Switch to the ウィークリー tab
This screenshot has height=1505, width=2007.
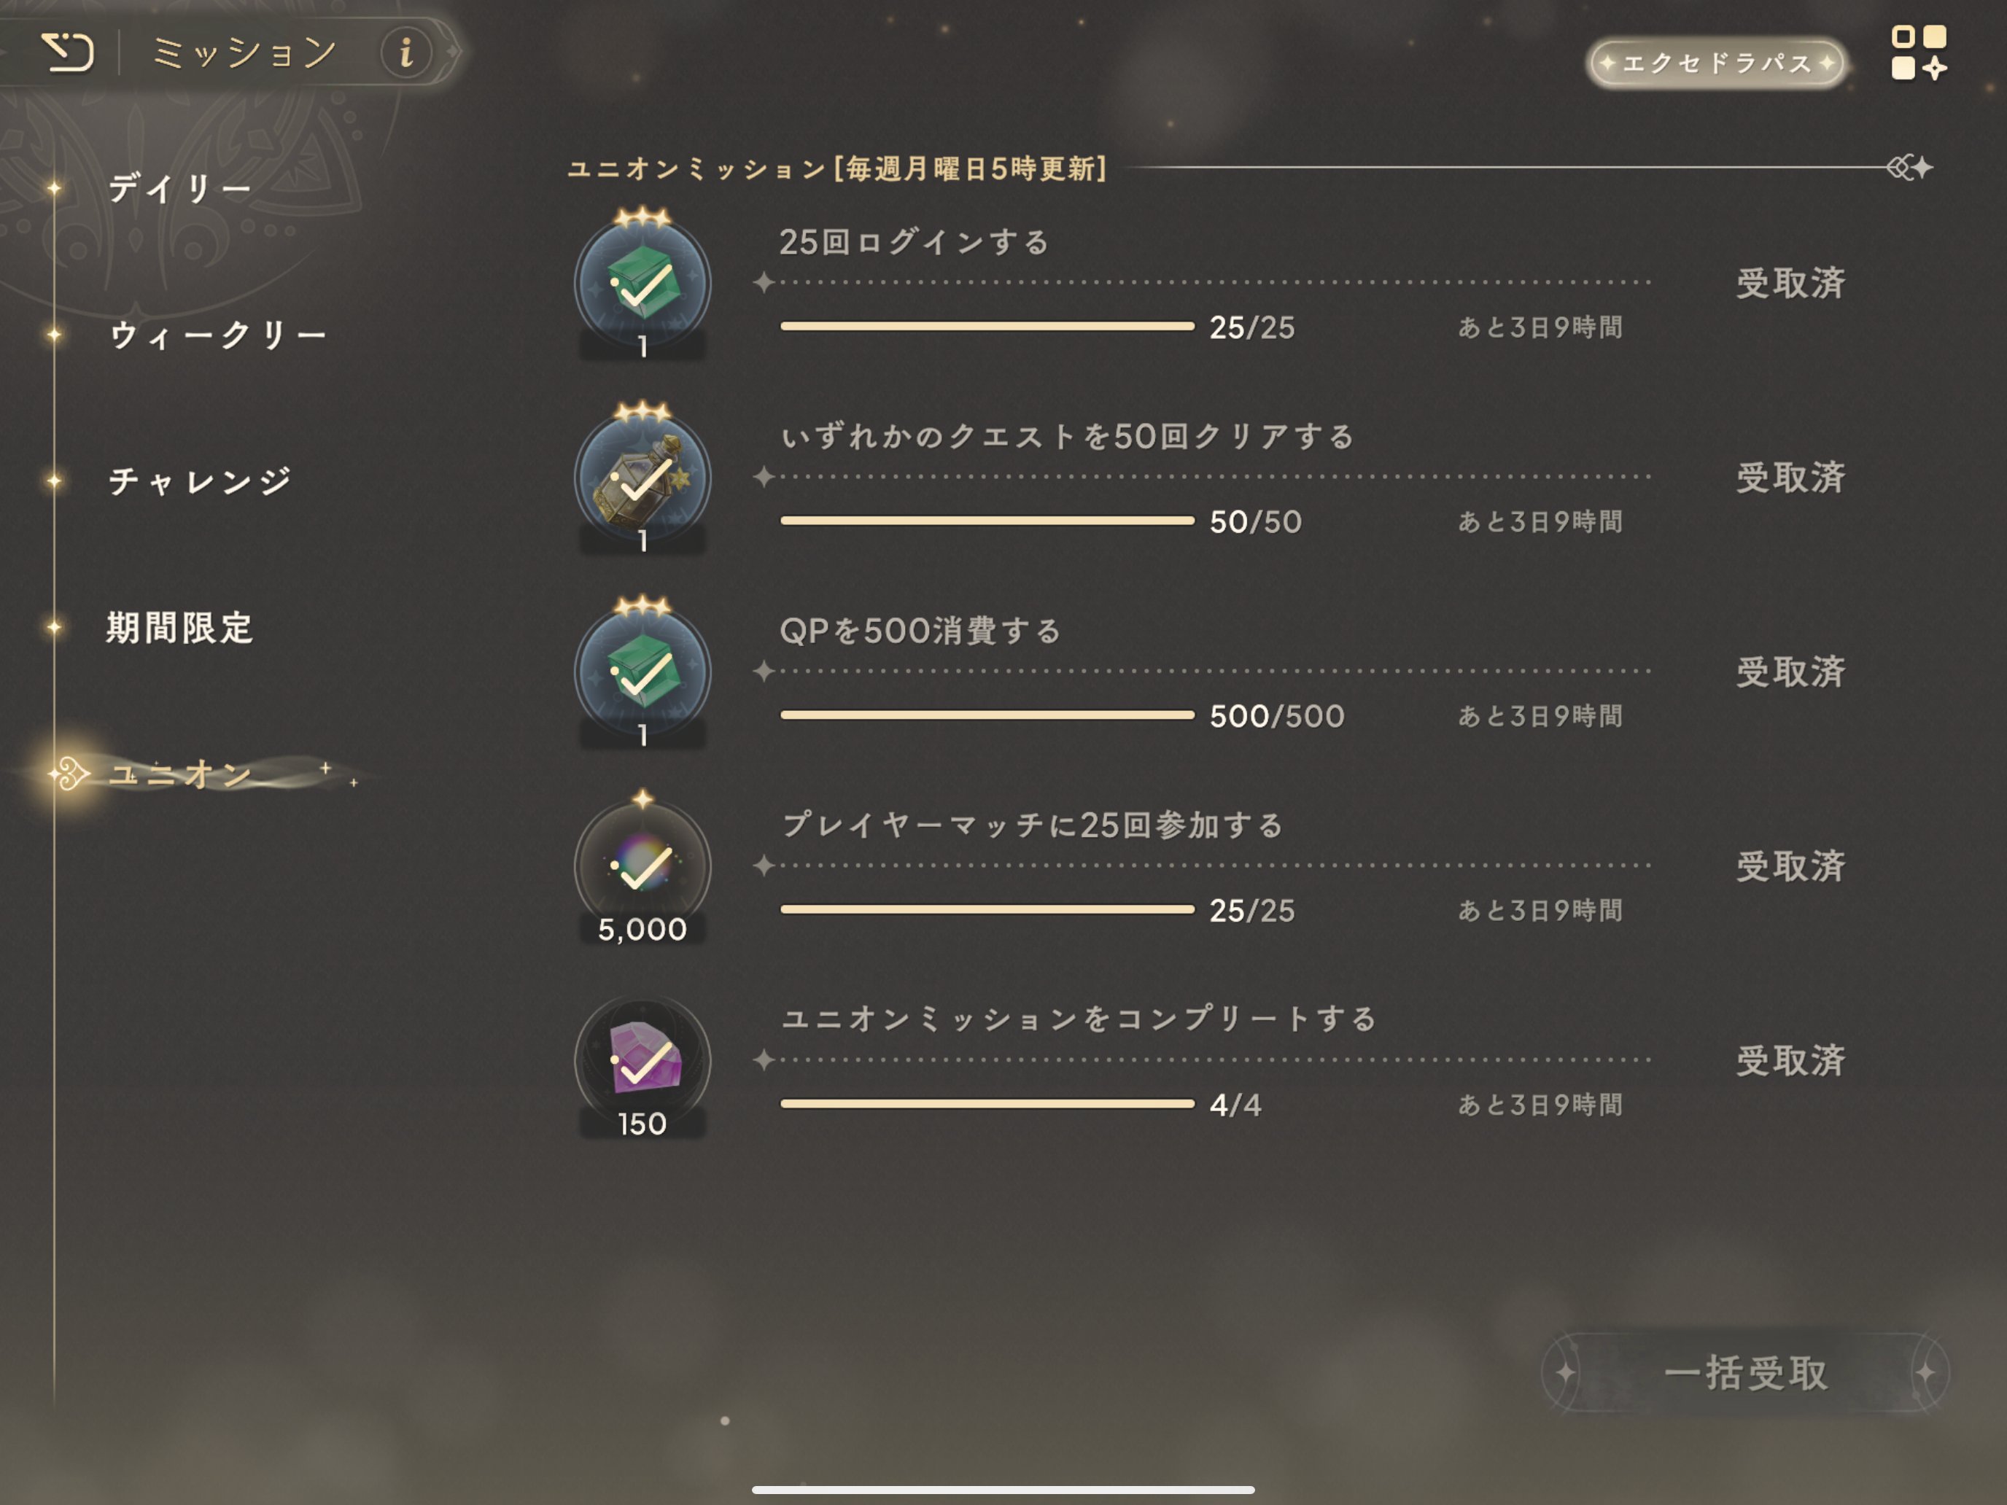tap(217, 335)
